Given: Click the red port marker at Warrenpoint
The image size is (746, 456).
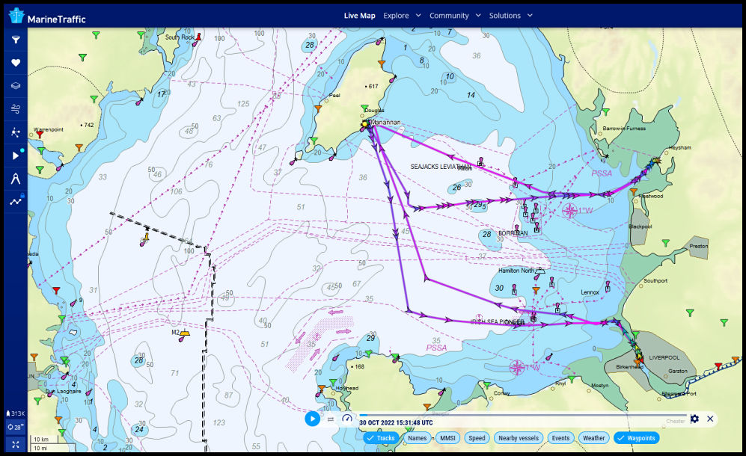Looking at the screenshot, I should (40, 135).
